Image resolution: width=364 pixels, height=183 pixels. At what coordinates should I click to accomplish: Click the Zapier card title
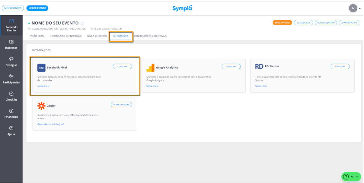point(51,106)
